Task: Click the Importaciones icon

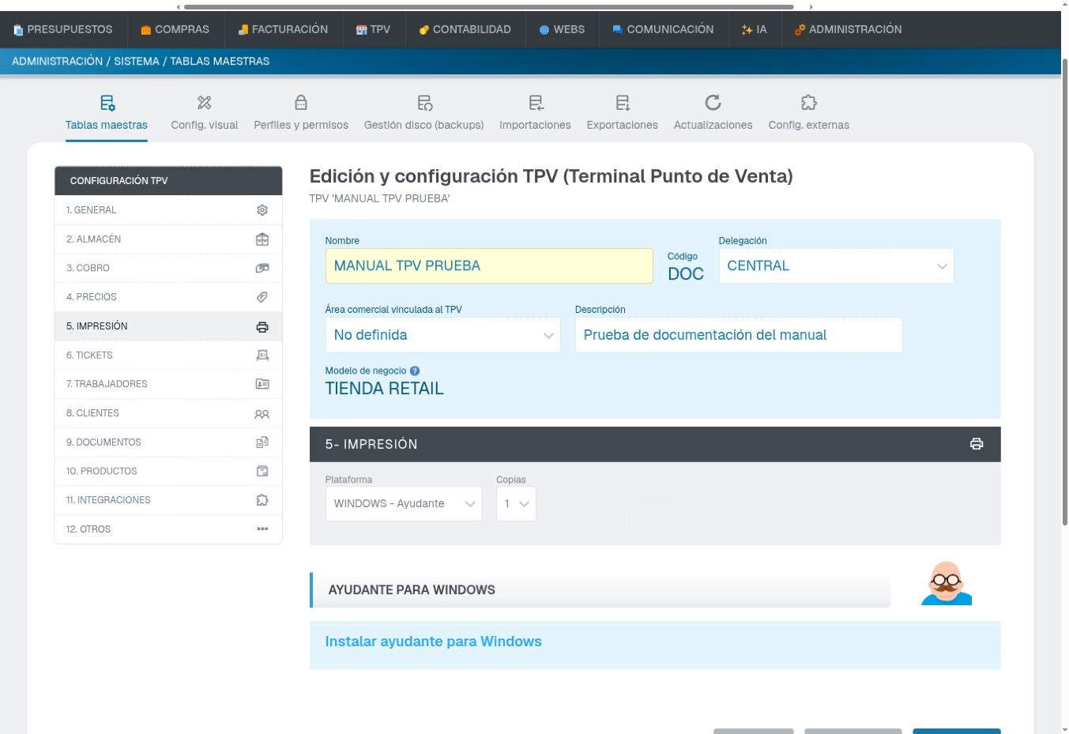Action: coord(536,103)
